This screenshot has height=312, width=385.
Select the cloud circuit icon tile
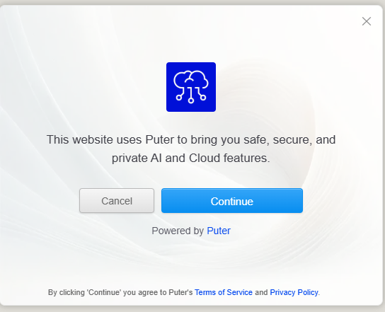tap(191, 87)
